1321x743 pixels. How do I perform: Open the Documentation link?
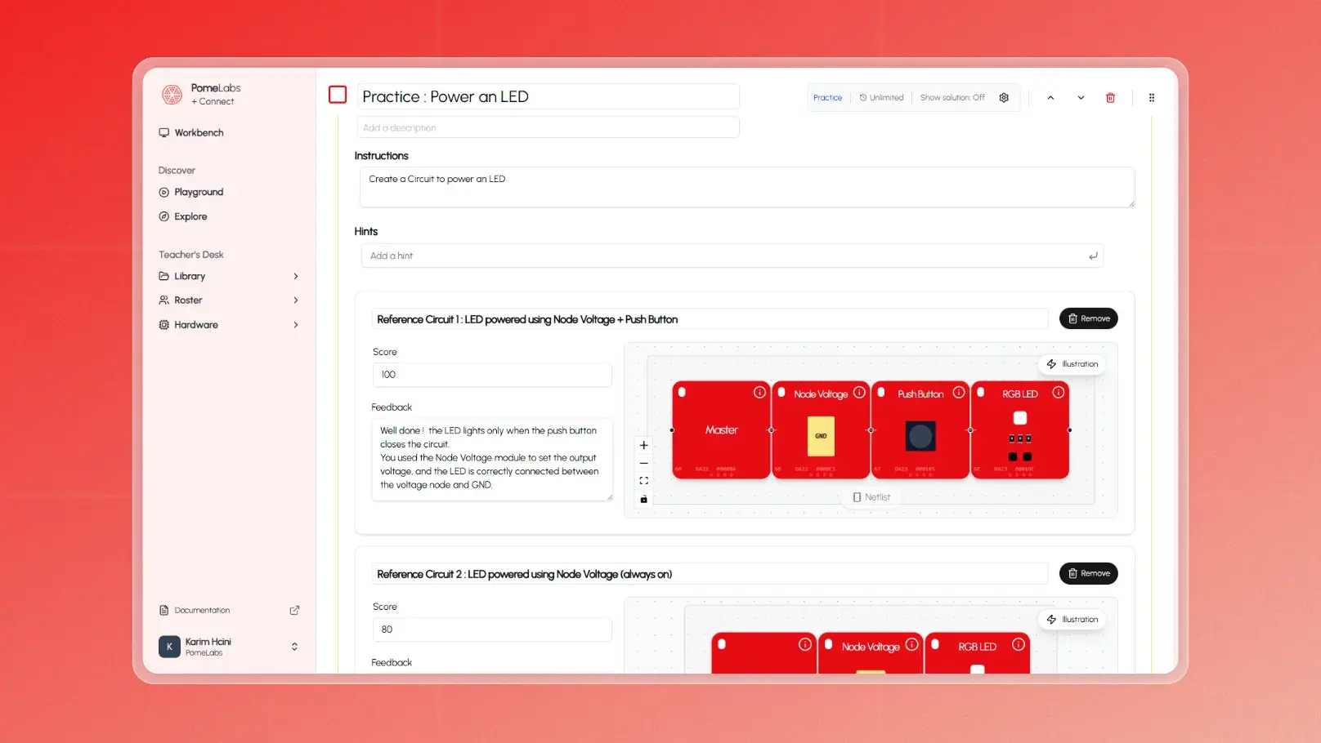click(x=195, y=611)
